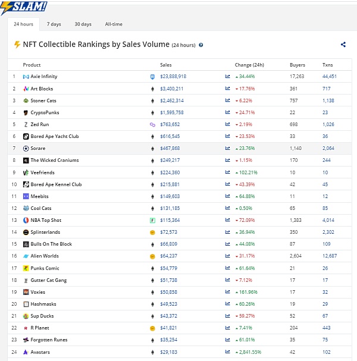Switch to the 7 days tab

pos(54,24)
